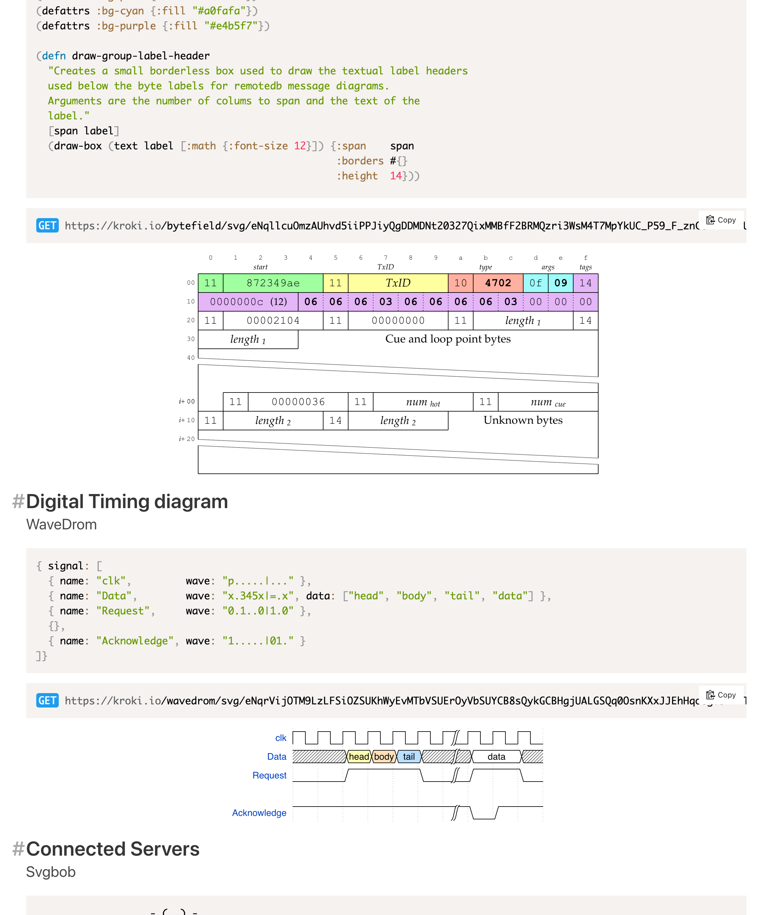The height and width of the screenshot is (915, 772).
Task: Click the cyan 0f cell in diagram
Action: tap(536, 283)
